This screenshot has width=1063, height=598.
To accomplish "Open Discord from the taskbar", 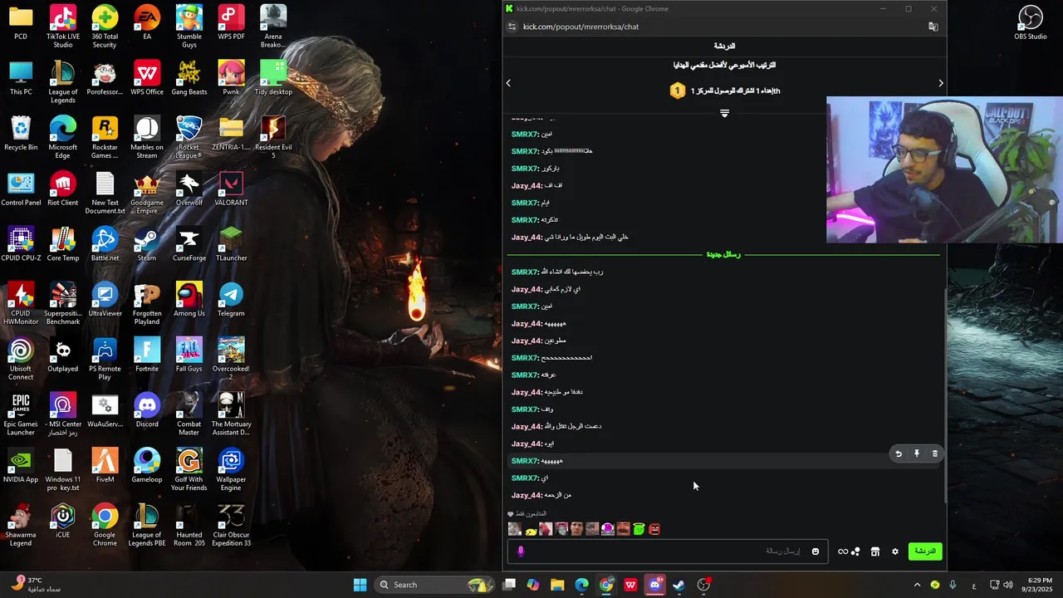I will coord(655,585).
